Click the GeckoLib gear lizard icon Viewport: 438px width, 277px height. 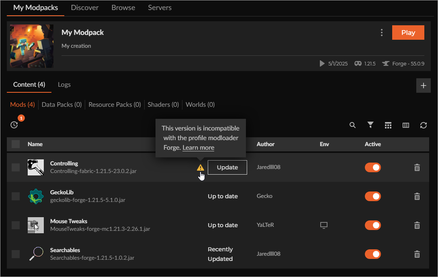pyautogui.click(x=36, y=196)
